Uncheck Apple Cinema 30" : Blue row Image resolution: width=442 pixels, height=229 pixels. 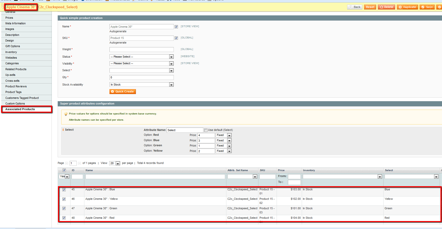(x=64, y=190)
